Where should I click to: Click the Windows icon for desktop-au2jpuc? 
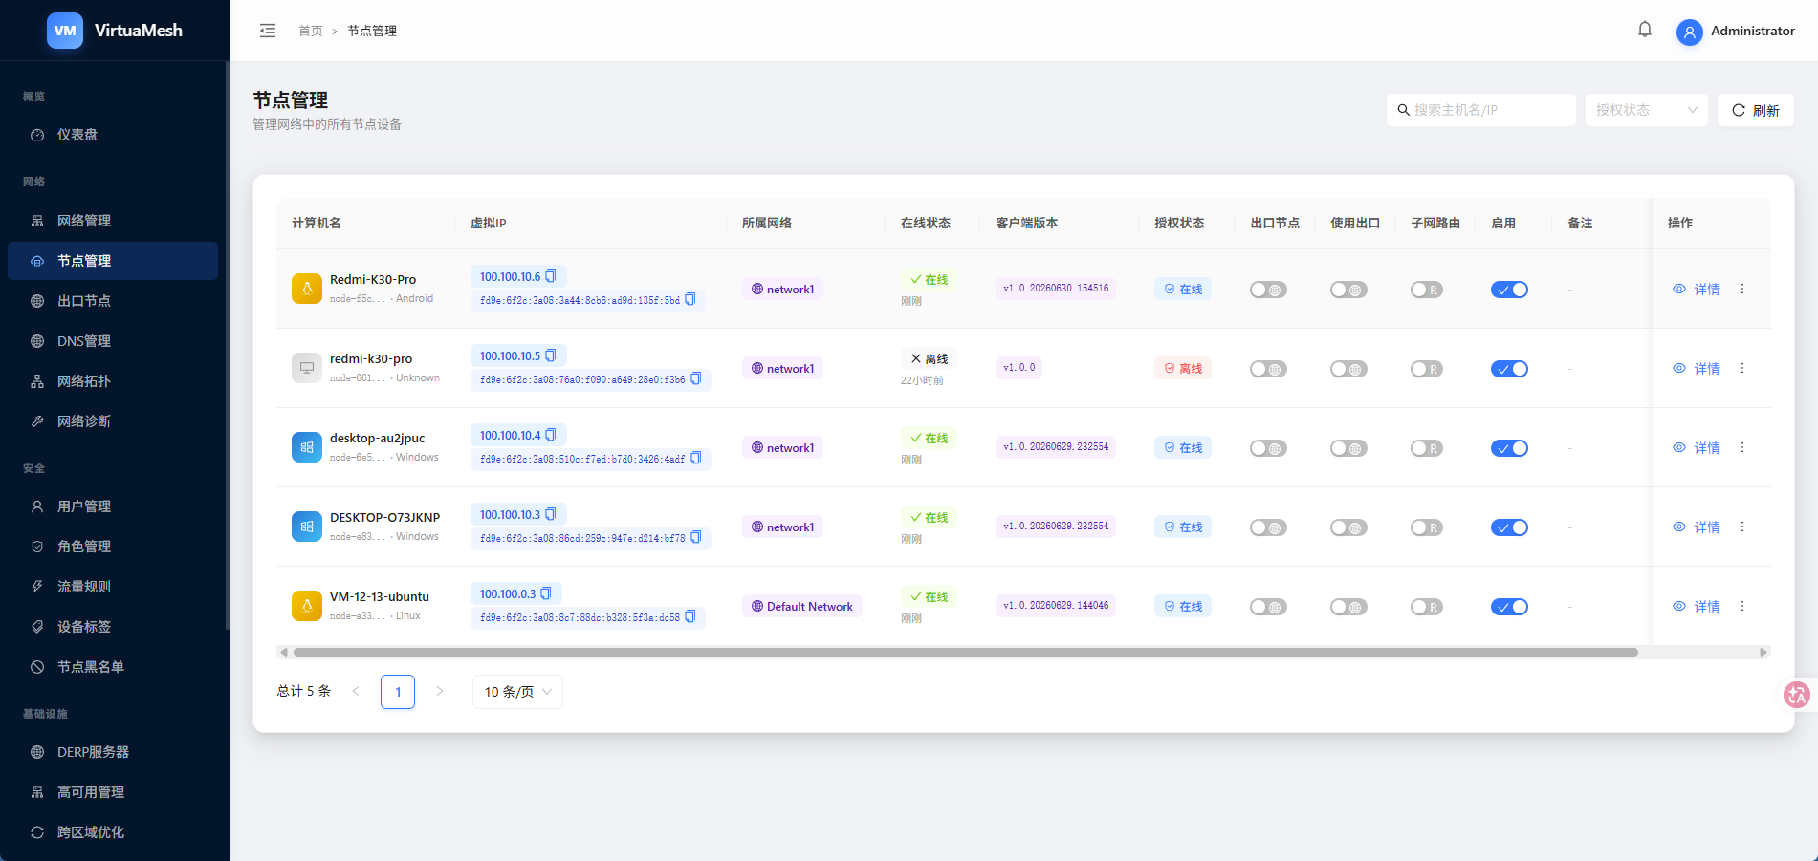307,447
